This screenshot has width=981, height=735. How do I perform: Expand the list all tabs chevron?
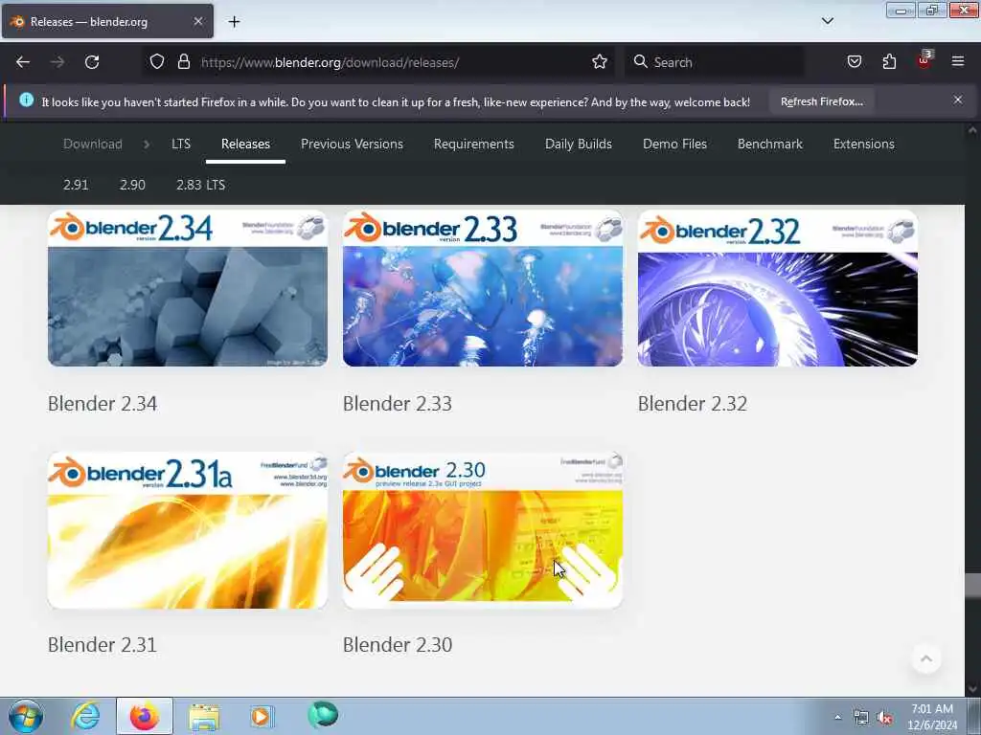pos(827,21)
